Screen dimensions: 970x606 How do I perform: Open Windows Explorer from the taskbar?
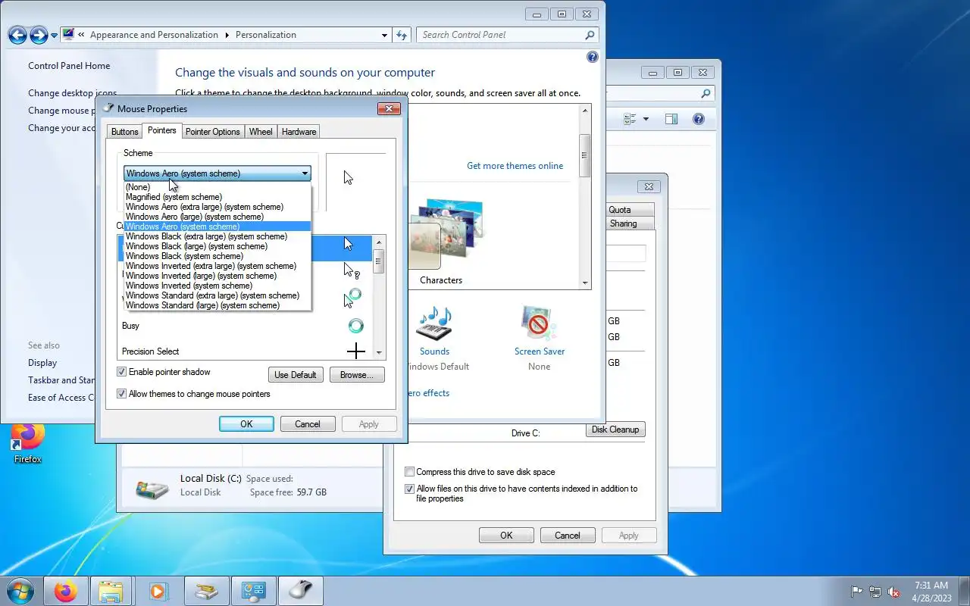111,591
